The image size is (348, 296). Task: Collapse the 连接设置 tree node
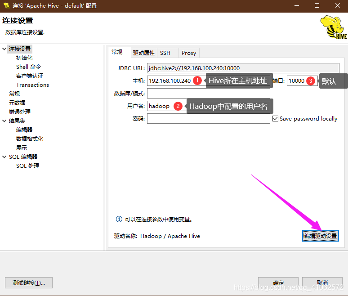point(4,49)
